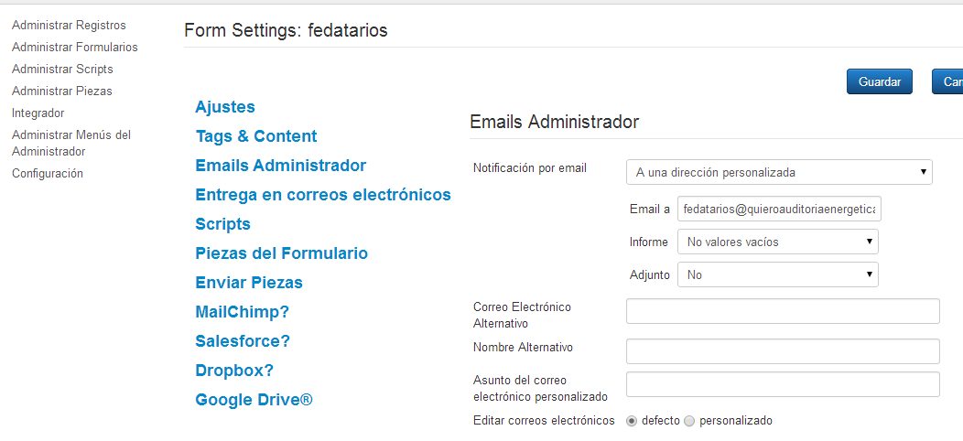Select the 'personalizado' radio button

click(689, 422)
